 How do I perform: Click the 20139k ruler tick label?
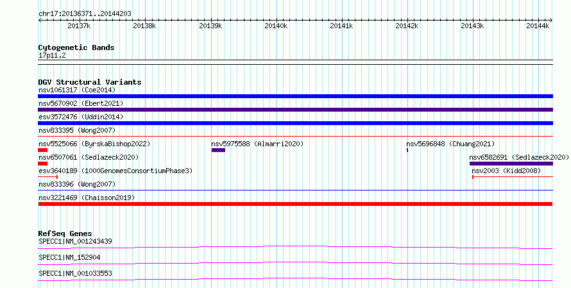pyautogui.click(x=210, y=26)
